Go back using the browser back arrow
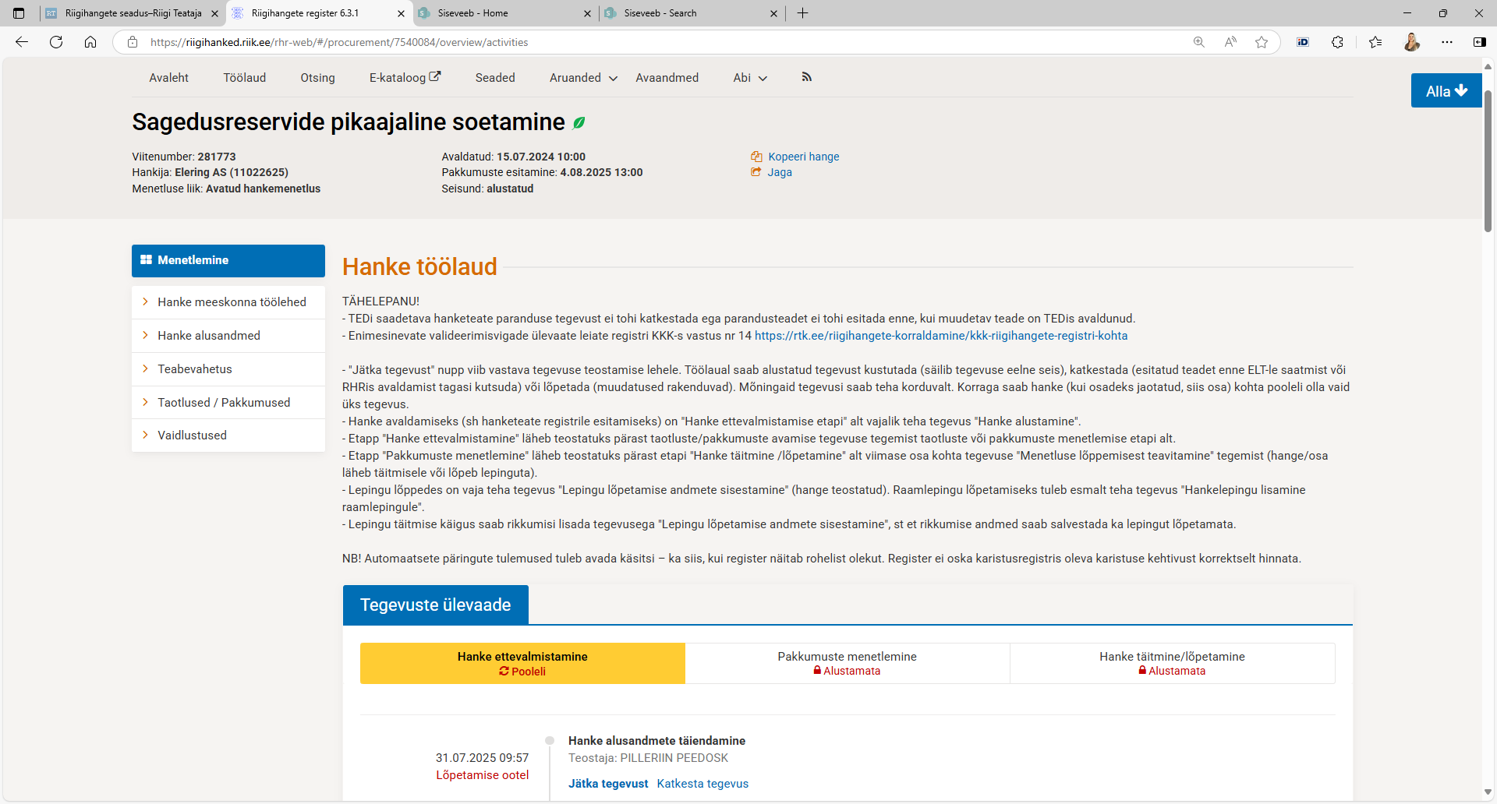 [22, 42]
